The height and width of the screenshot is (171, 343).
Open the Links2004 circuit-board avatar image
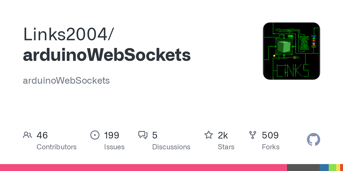[x=291, y=51]
